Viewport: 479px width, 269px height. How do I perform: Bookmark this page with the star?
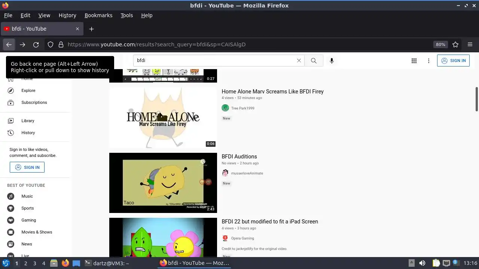click(x=455, y=44)
